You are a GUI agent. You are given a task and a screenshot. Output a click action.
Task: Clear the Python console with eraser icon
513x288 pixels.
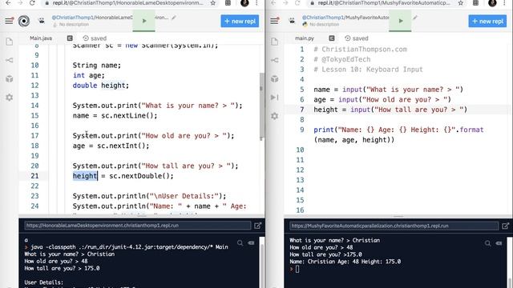coord(499,243)
